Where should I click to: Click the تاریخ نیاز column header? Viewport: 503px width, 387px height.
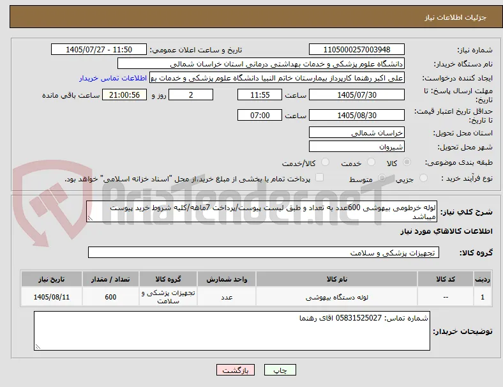[x=52, y=279]
